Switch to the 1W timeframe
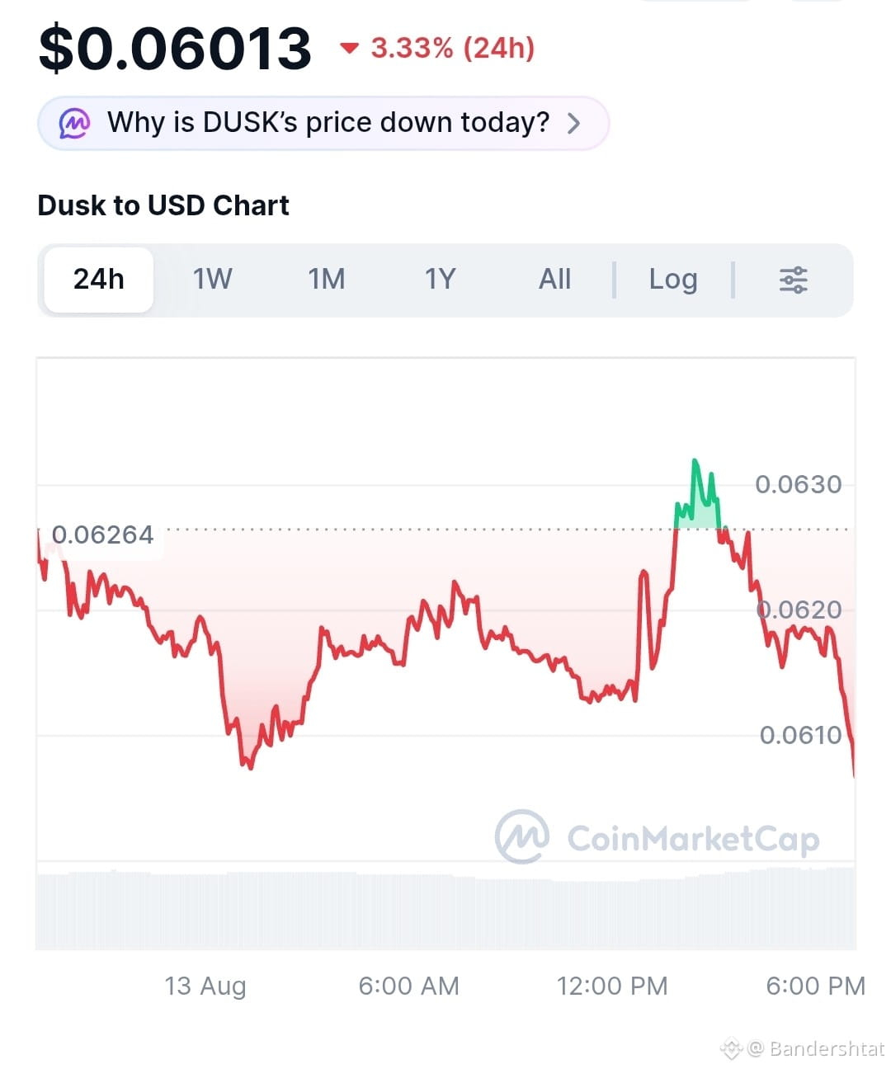This screenshot has height=1069, width=891. 213,280
